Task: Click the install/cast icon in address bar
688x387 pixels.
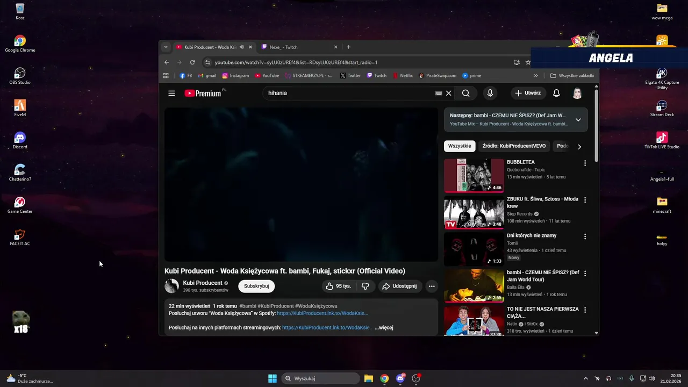Action: coord(517,62)
